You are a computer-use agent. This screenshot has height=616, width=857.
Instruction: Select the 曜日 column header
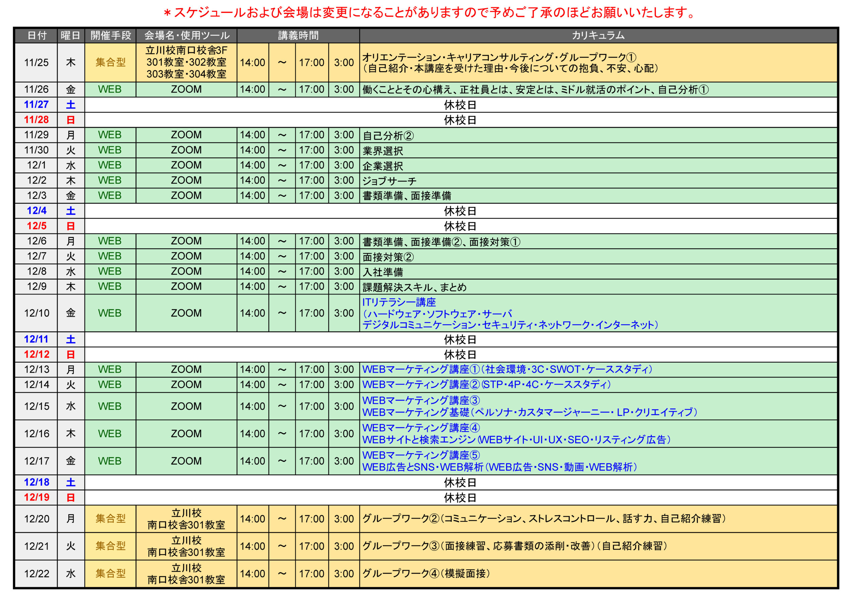pyautogui.click(x=71, y=35)
